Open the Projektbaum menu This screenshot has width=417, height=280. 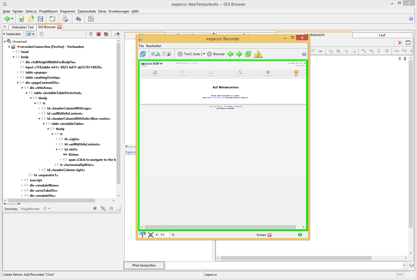48,11
